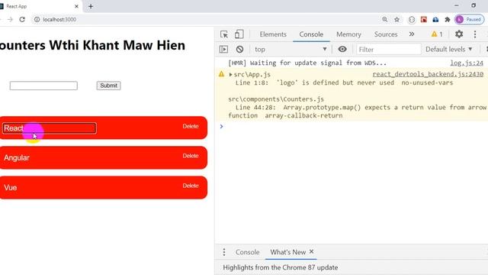Delete the React item
Screen dimensions: 488x275
pyautogui.click(x=191, y=126)
